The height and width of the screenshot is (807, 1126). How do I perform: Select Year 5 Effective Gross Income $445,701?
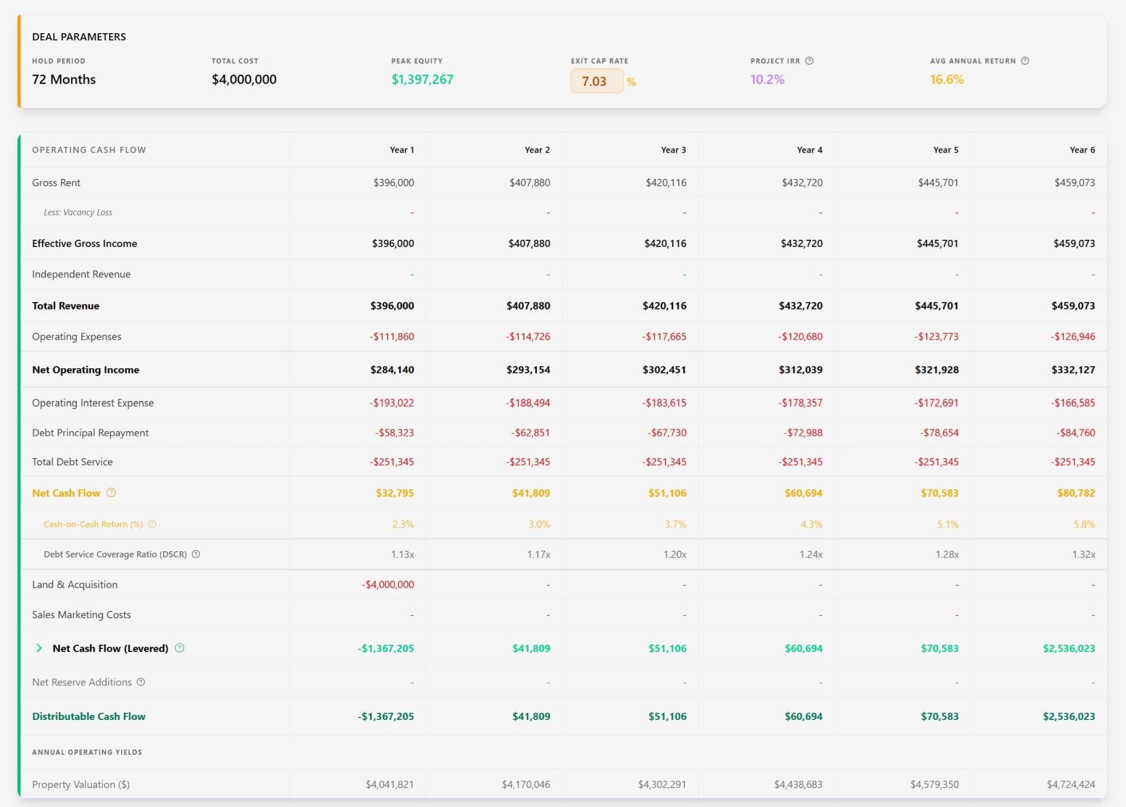point(938,243)
